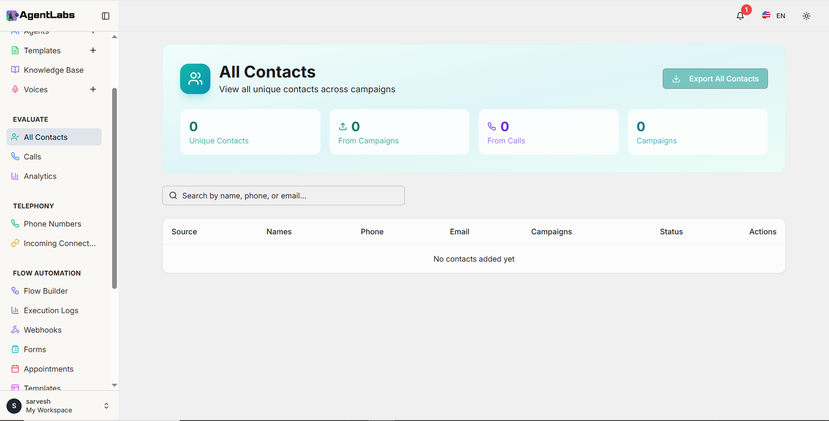Toggle the sidebar collapse control

(105, 16)
